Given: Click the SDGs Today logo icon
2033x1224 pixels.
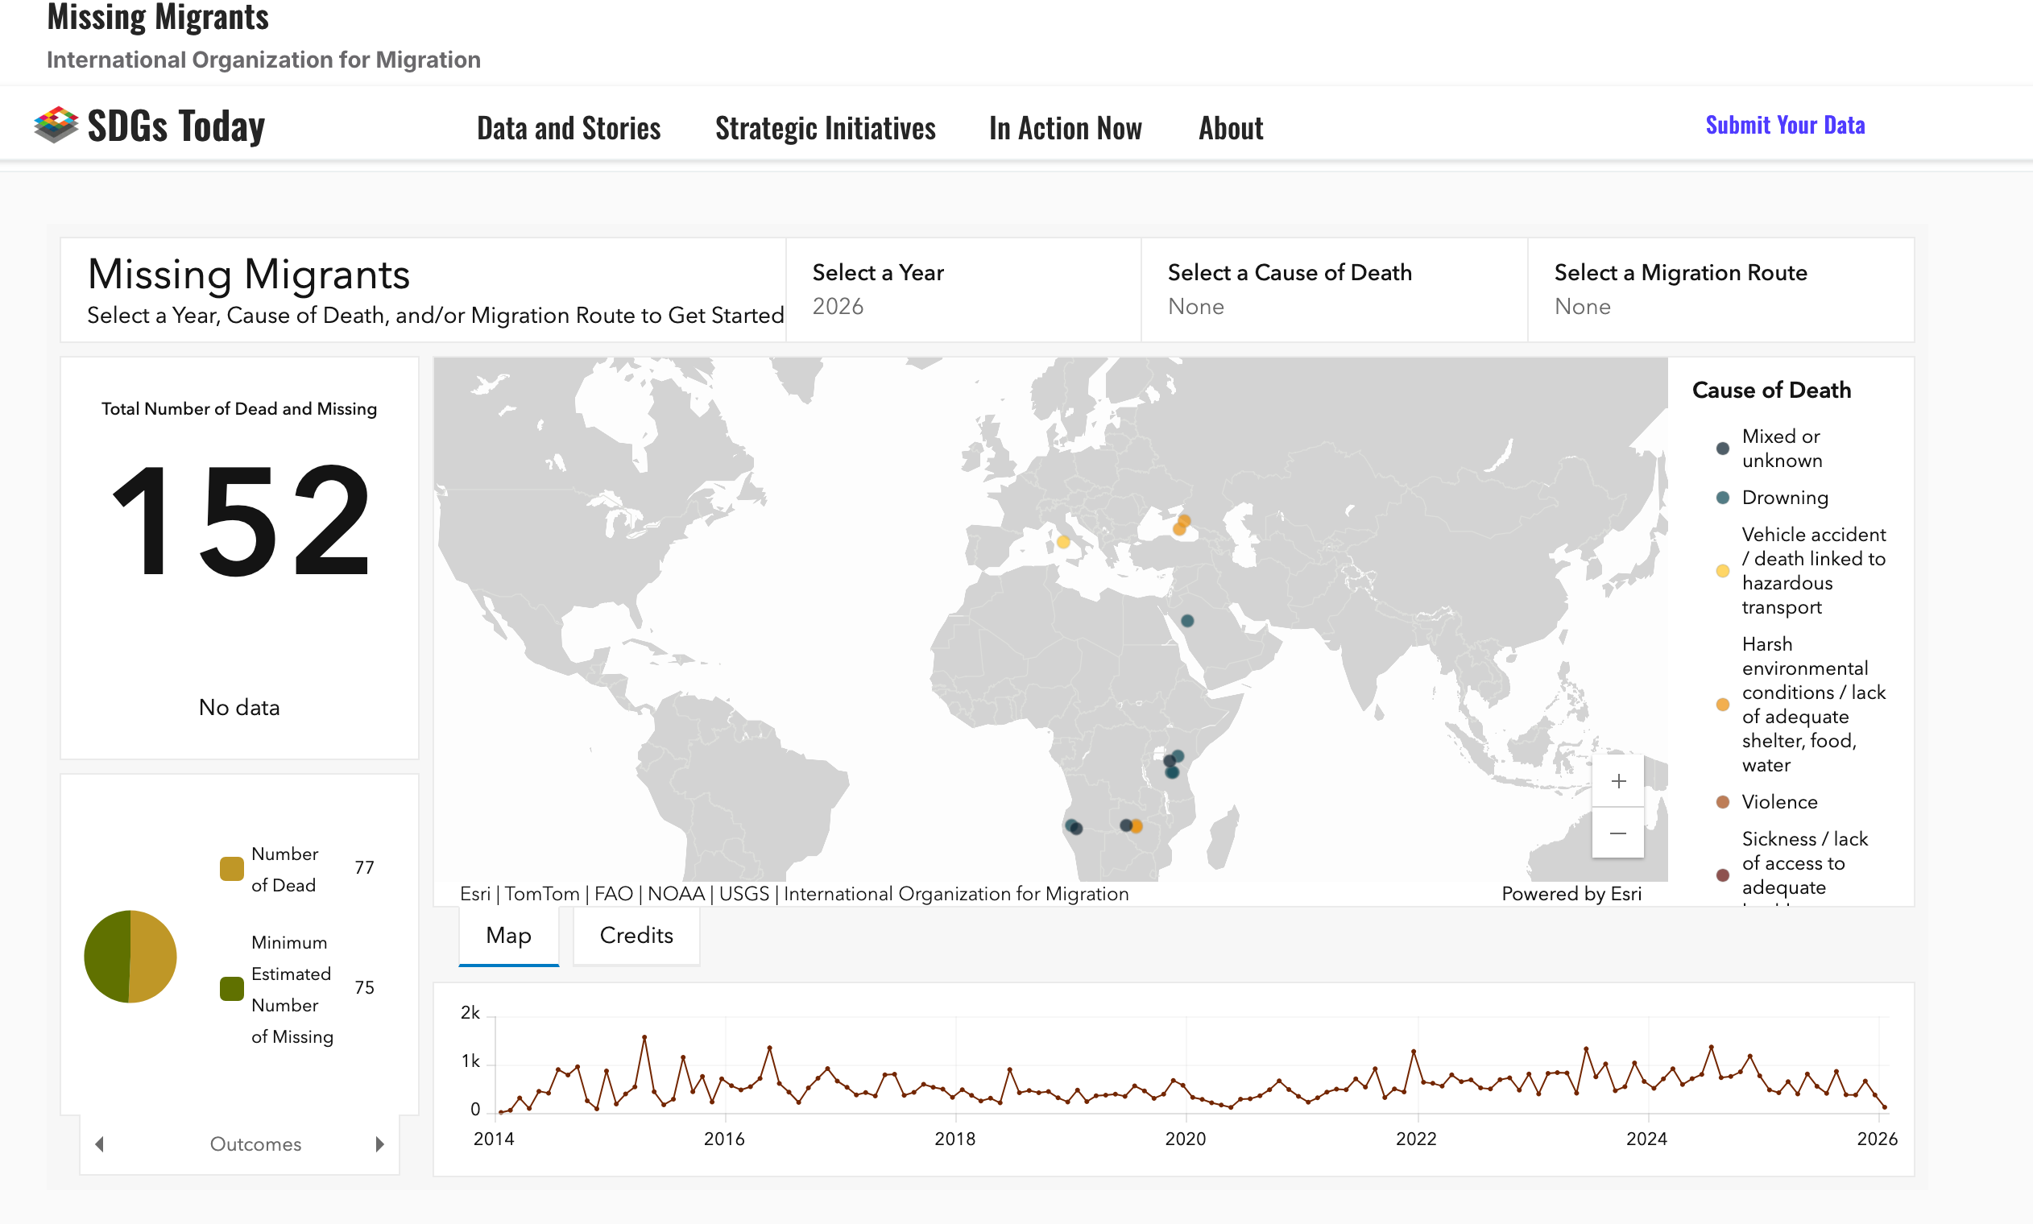Looking at the screenshot, I should point(56,125).
